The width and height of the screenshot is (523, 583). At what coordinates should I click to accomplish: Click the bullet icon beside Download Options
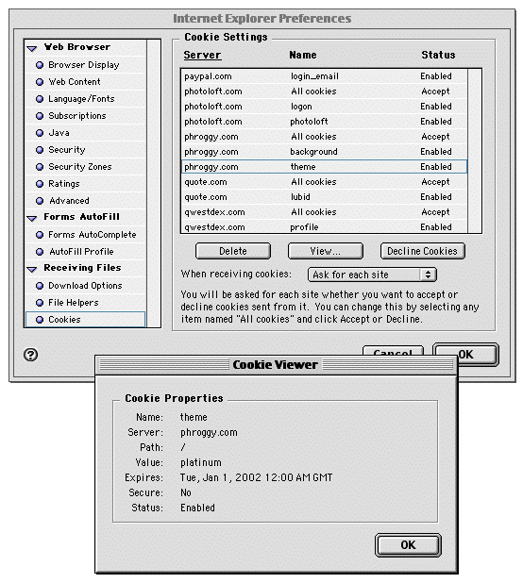click(x=40, y=286)
